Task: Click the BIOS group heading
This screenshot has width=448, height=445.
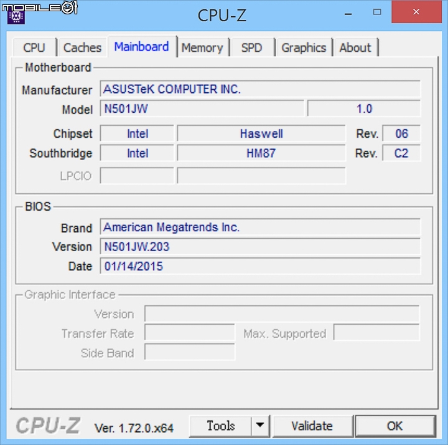Action: pos(38,206)
